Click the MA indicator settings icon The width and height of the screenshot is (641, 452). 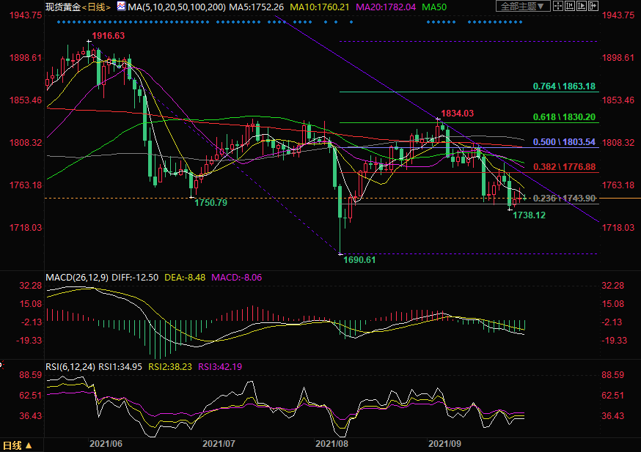(120, 7)
